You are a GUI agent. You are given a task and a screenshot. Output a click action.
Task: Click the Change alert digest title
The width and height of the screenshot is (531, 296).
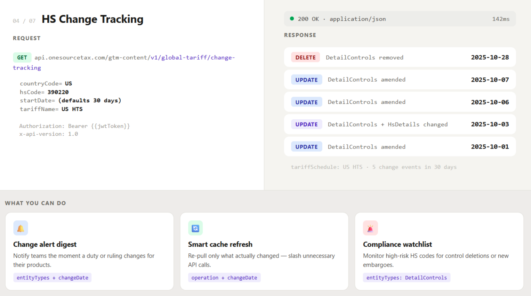[x=45, y=244]
